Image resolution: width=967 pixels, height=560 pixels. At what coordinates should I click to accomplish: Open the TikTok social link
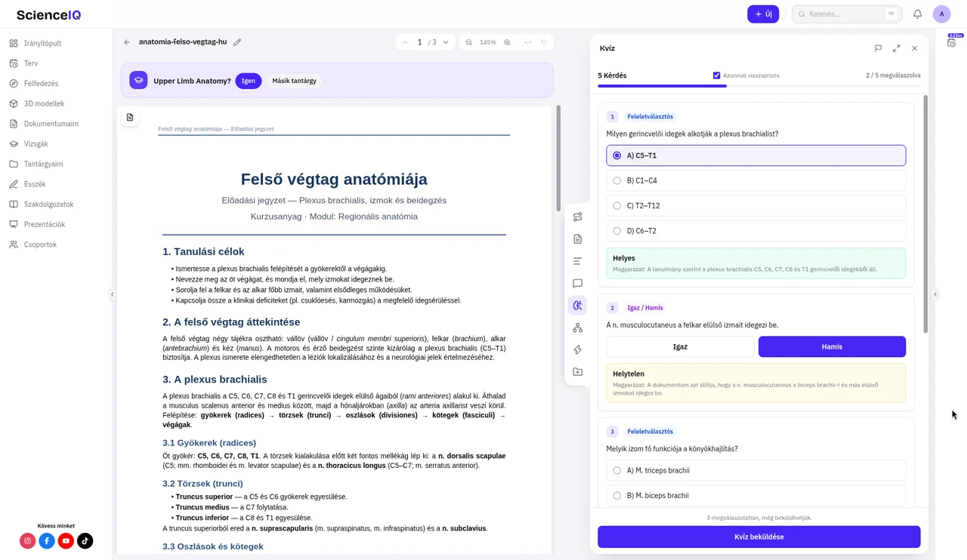click(x=85, y=541)
